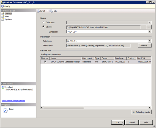Click the Script toolbar icon
Image resolution: width=156 pixels, height=128 pixels.
click(38, 11)
